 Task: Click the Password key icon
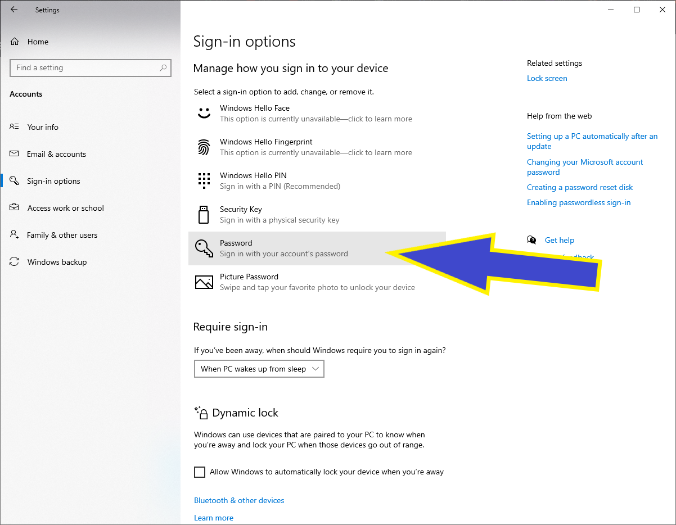tap(204, 248)
